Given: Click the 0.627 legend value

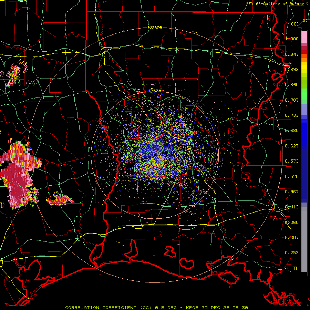Looking at the screenshot, I should [x=292, y=146].
